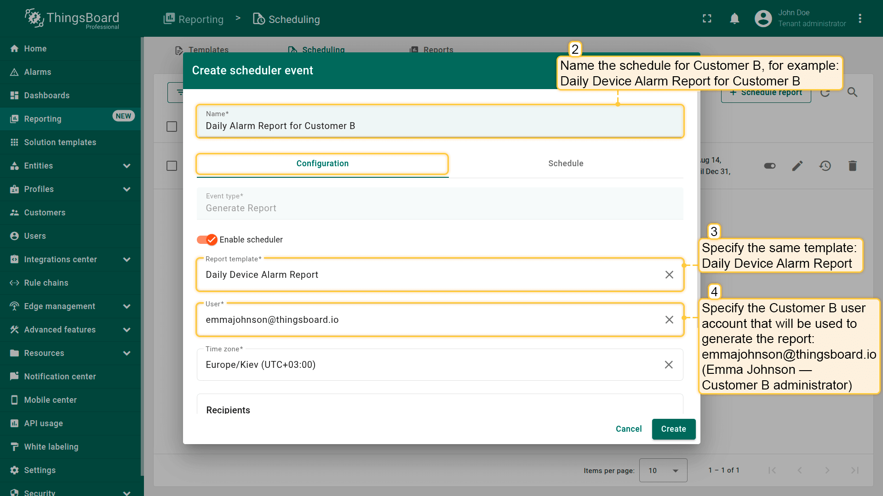883x496 pixels.
Task: Check the header select-all checkbox
Action: (172, 126)
